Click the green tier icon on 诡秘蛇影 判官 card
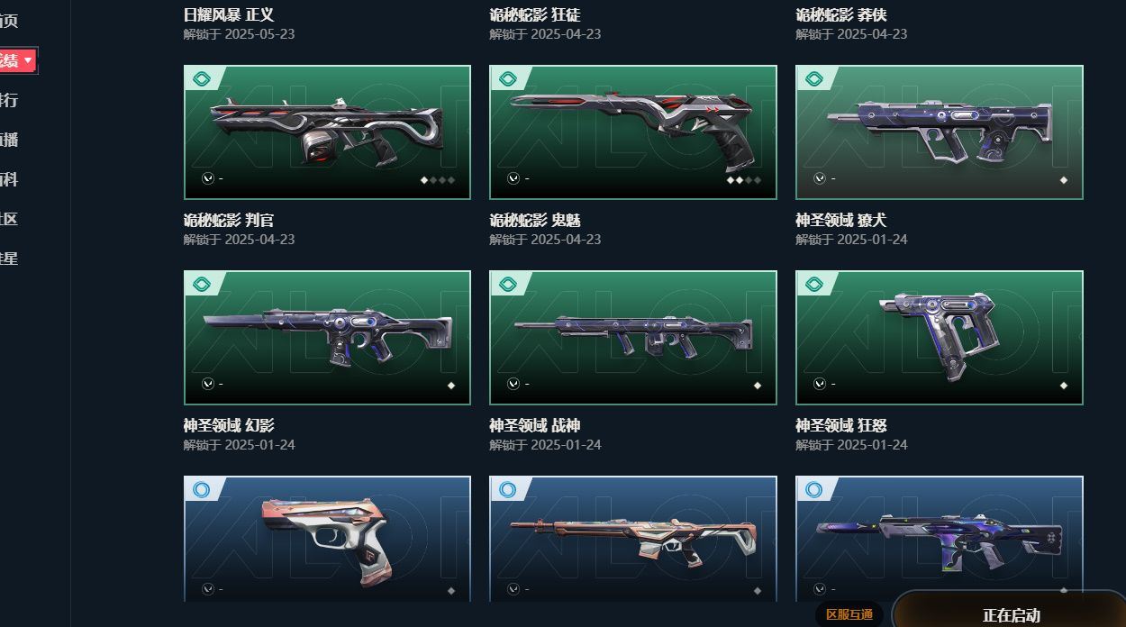This screenshot has height=627, width=1126. pyautogui.click(x=202, y=79)
